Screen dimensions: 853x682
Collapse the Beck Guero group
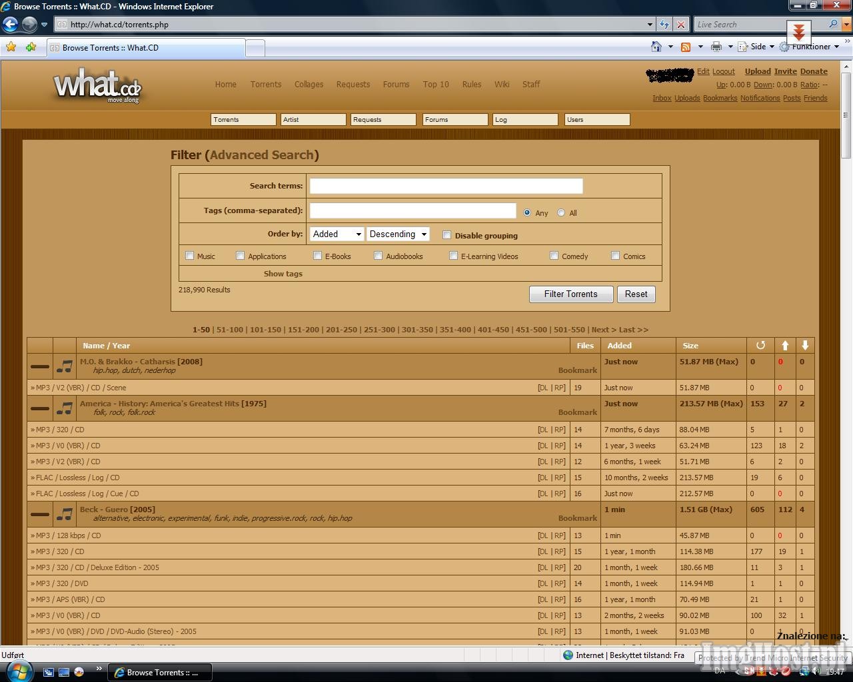(40, 514)
